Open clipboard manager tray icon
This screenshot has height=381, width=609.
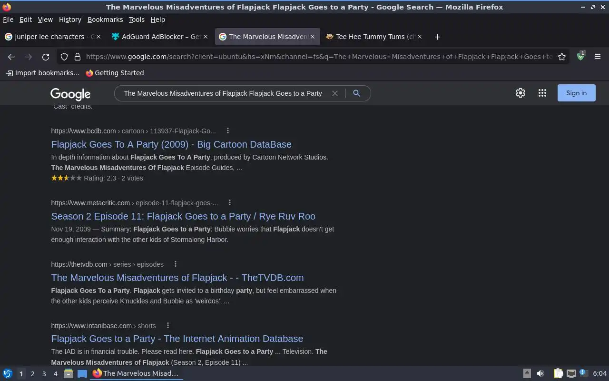point(559,373)
